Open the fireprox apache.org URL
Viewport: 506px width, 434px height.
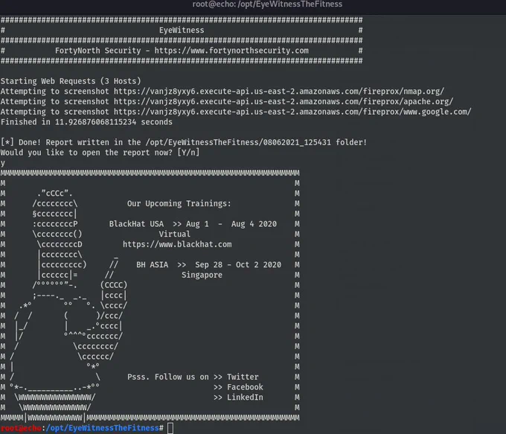tap(284, 102)
